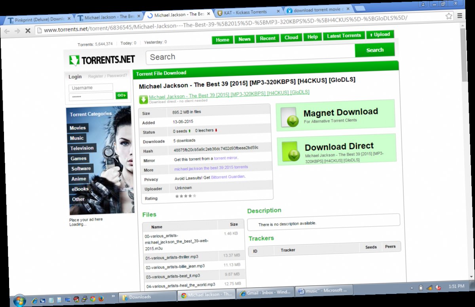Open the new tab button
475x307 pixels.
pyautogui.click(x=360, y=8)
